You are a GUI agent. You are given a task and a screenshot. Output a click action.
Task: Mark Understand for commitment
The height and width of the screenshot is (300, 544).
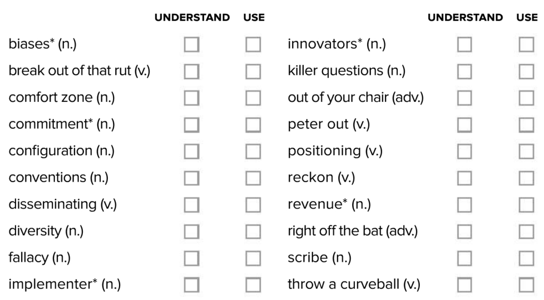pyautogui.click(x=191, y=124)
